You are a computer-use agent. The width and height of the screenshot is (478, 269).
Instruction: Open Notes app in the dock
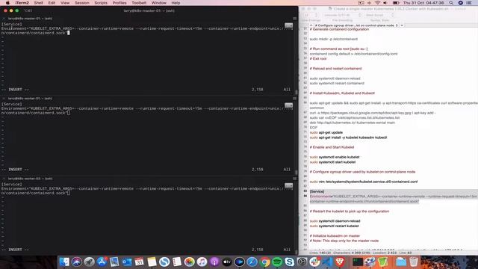pyautogui.click(x=152, y=262)
